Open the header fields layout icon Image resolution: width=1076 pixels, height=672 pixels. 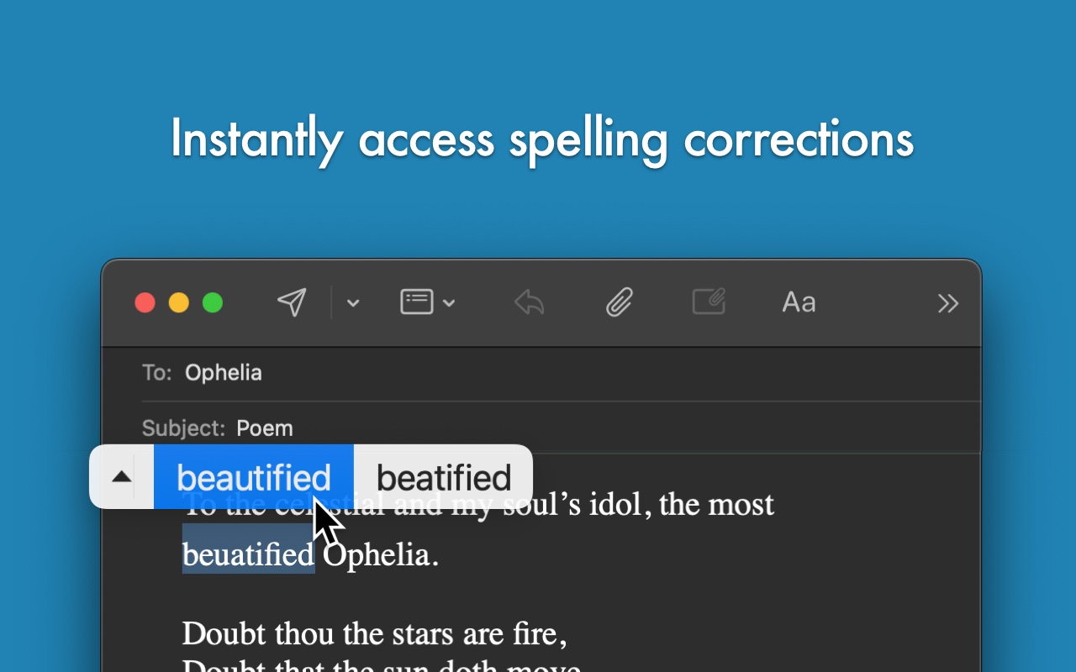pos(416,302)
